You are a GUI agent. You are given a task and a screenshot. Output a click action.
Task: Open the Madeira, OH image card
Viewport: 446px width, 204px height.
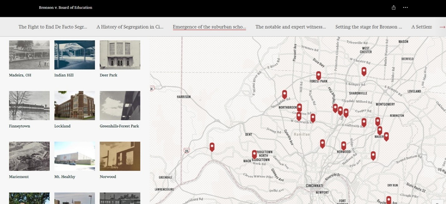point(29,55)
